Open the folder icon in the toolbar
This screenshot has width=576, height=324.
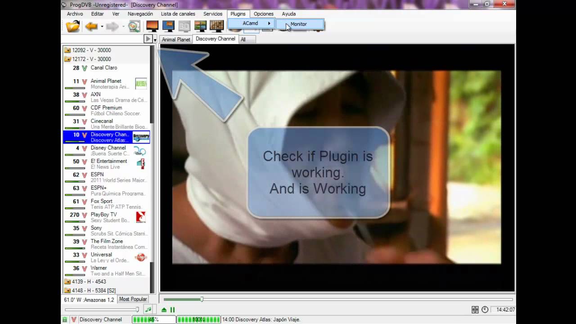72,26
